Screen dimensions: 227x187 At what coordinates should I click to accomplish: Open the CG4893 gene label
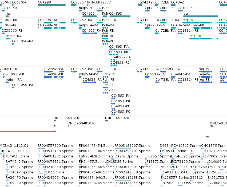(116, 14)
